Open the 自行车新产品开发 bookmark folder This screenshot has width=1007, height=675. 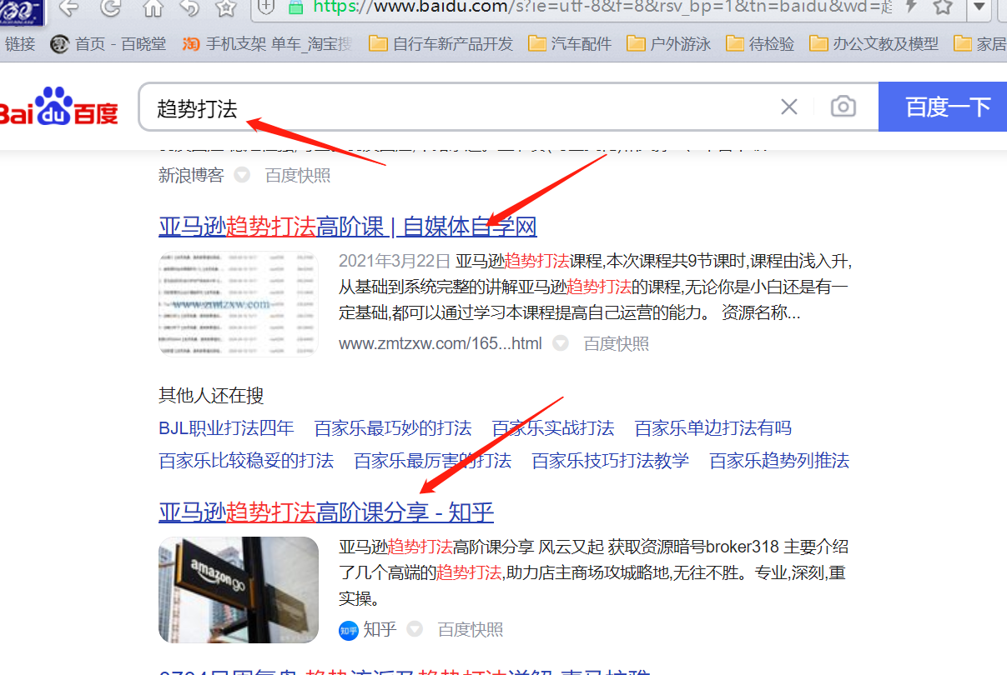click(x=441, y=43)
